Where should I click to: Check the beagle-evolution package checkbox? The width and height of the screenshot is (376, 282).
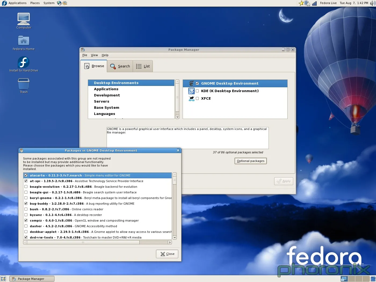click(26, 187)
